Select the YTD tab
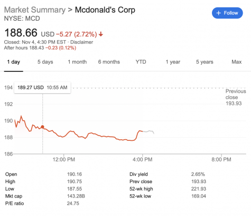The width and height of the screenshot is (251, 216). [x=141, y=62]
